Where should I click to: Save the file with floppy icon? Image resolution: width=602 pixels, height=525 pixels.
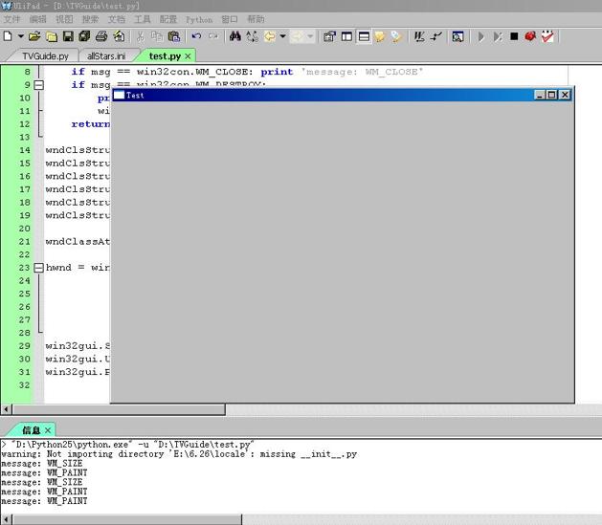68,36
